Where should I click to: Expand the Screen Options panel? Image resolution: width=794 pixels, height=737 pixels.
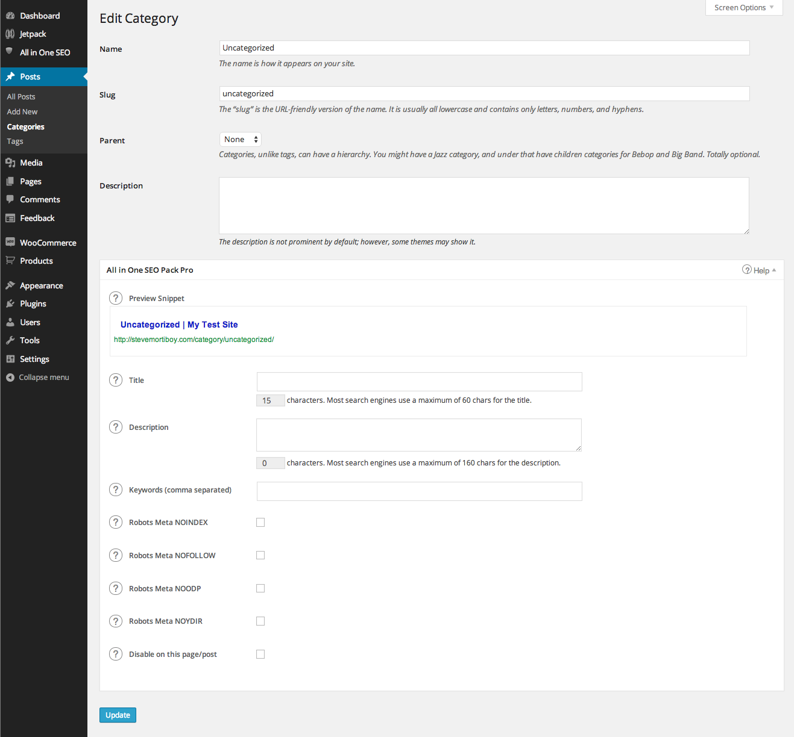click(743, 8)
